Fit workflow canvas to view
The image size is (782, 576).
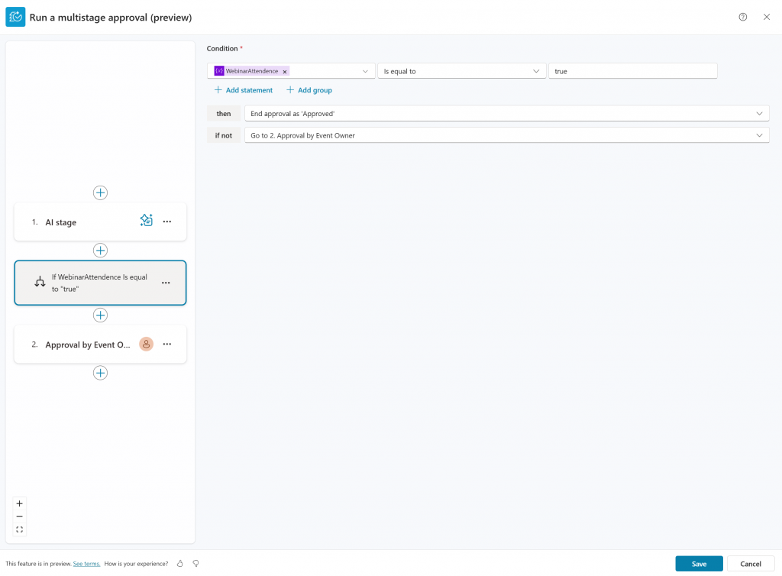(20, 529)
